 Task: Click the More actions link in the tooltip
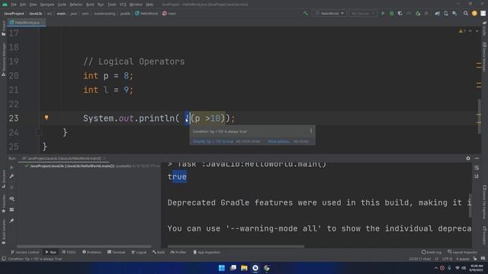coord(280,142)
